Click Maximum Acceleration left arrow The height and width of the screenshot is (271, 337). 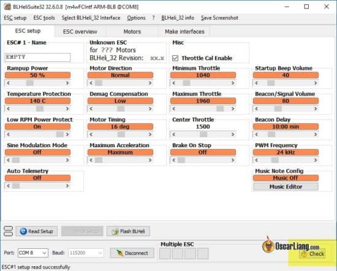(x=91, y=160)
